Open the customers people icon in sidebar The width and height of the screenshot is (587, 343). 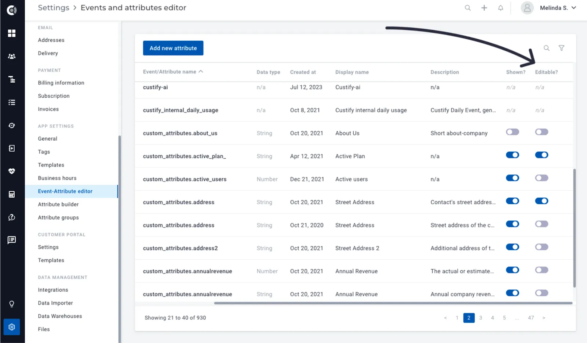point(12,56)
